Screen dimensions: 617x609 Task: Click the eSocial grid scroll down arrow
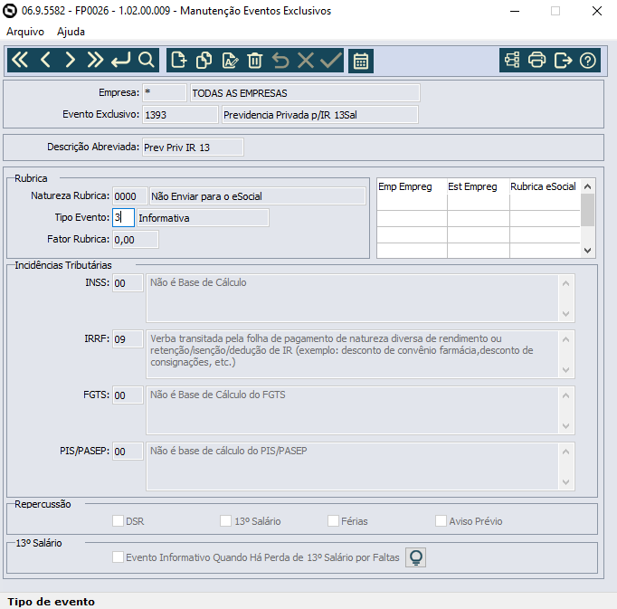587,251
